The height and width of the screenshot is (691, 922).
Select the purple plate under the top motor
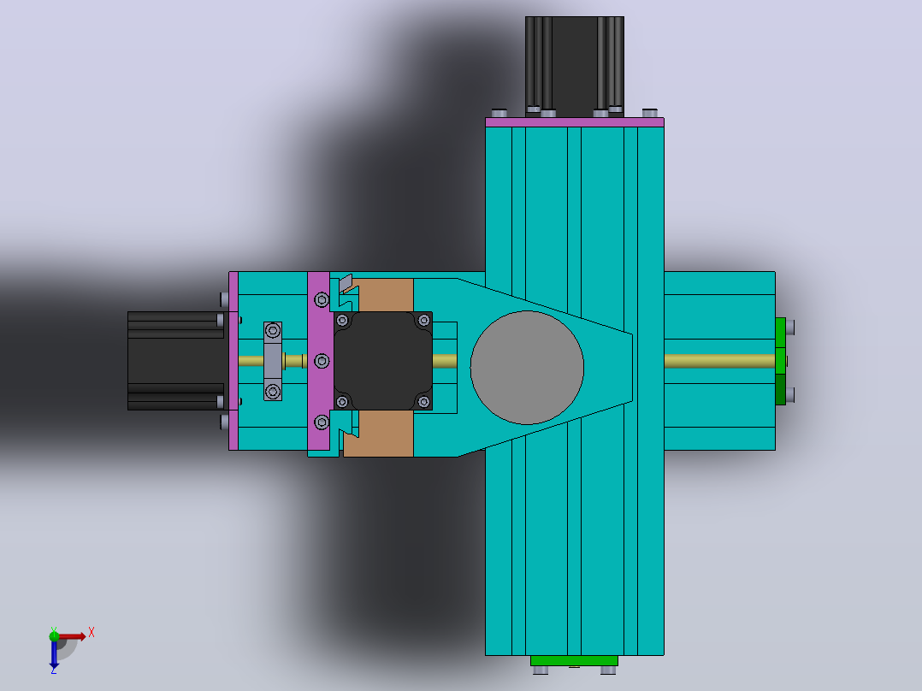575,122
